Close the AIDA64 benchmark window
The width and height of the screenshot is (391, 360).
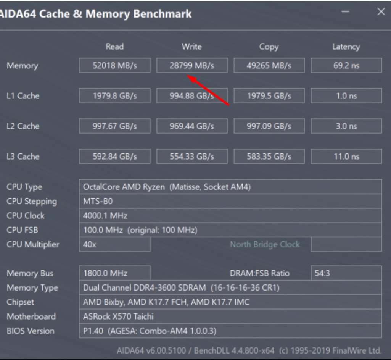[381, 12]
